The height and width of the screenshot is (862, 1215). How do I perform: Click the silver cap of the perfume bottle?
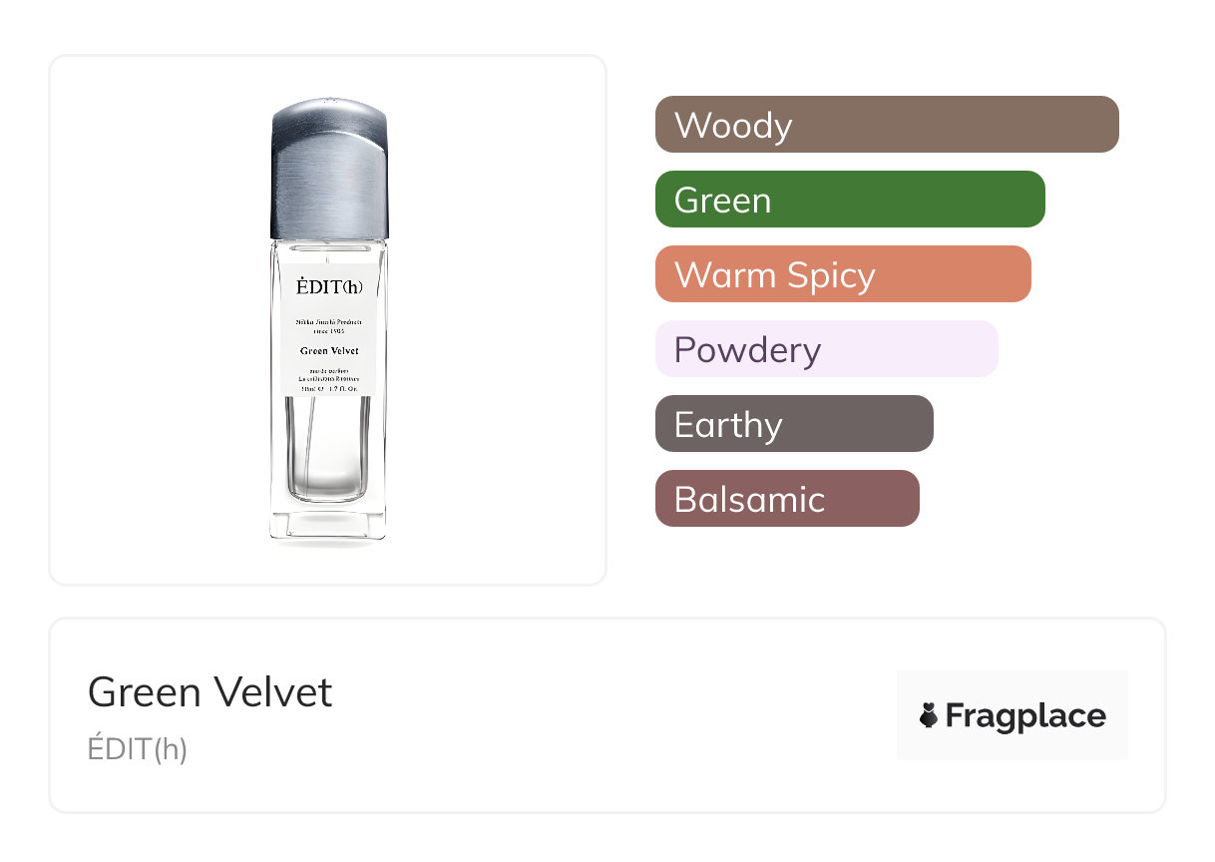coord(329,170)
